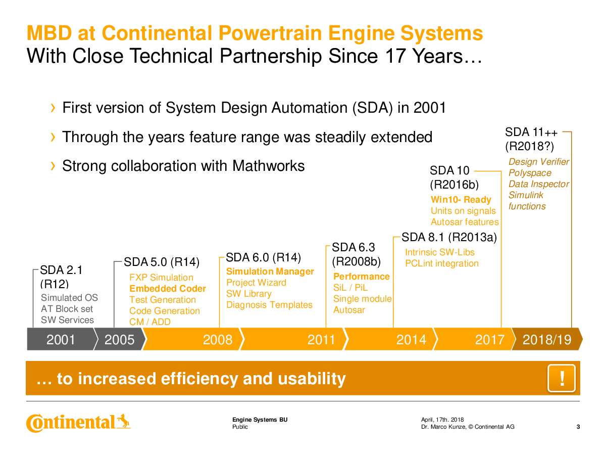Click 'Simulated OS' text

(x=70, y=298)
